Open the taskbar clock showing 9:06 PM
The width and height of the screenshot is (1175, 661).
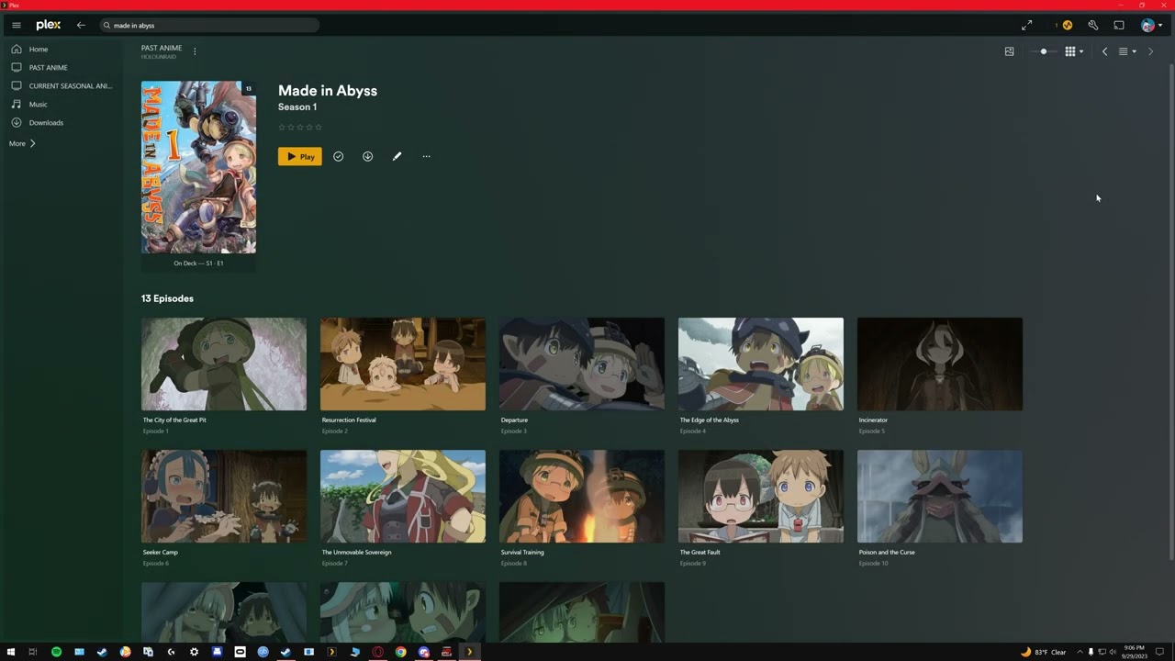click(x=1136, y=652)
